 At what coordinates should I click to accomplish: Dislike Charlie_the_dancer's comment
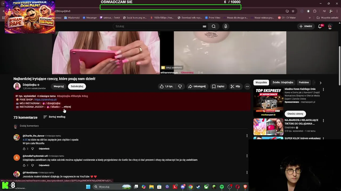(33, 149)
